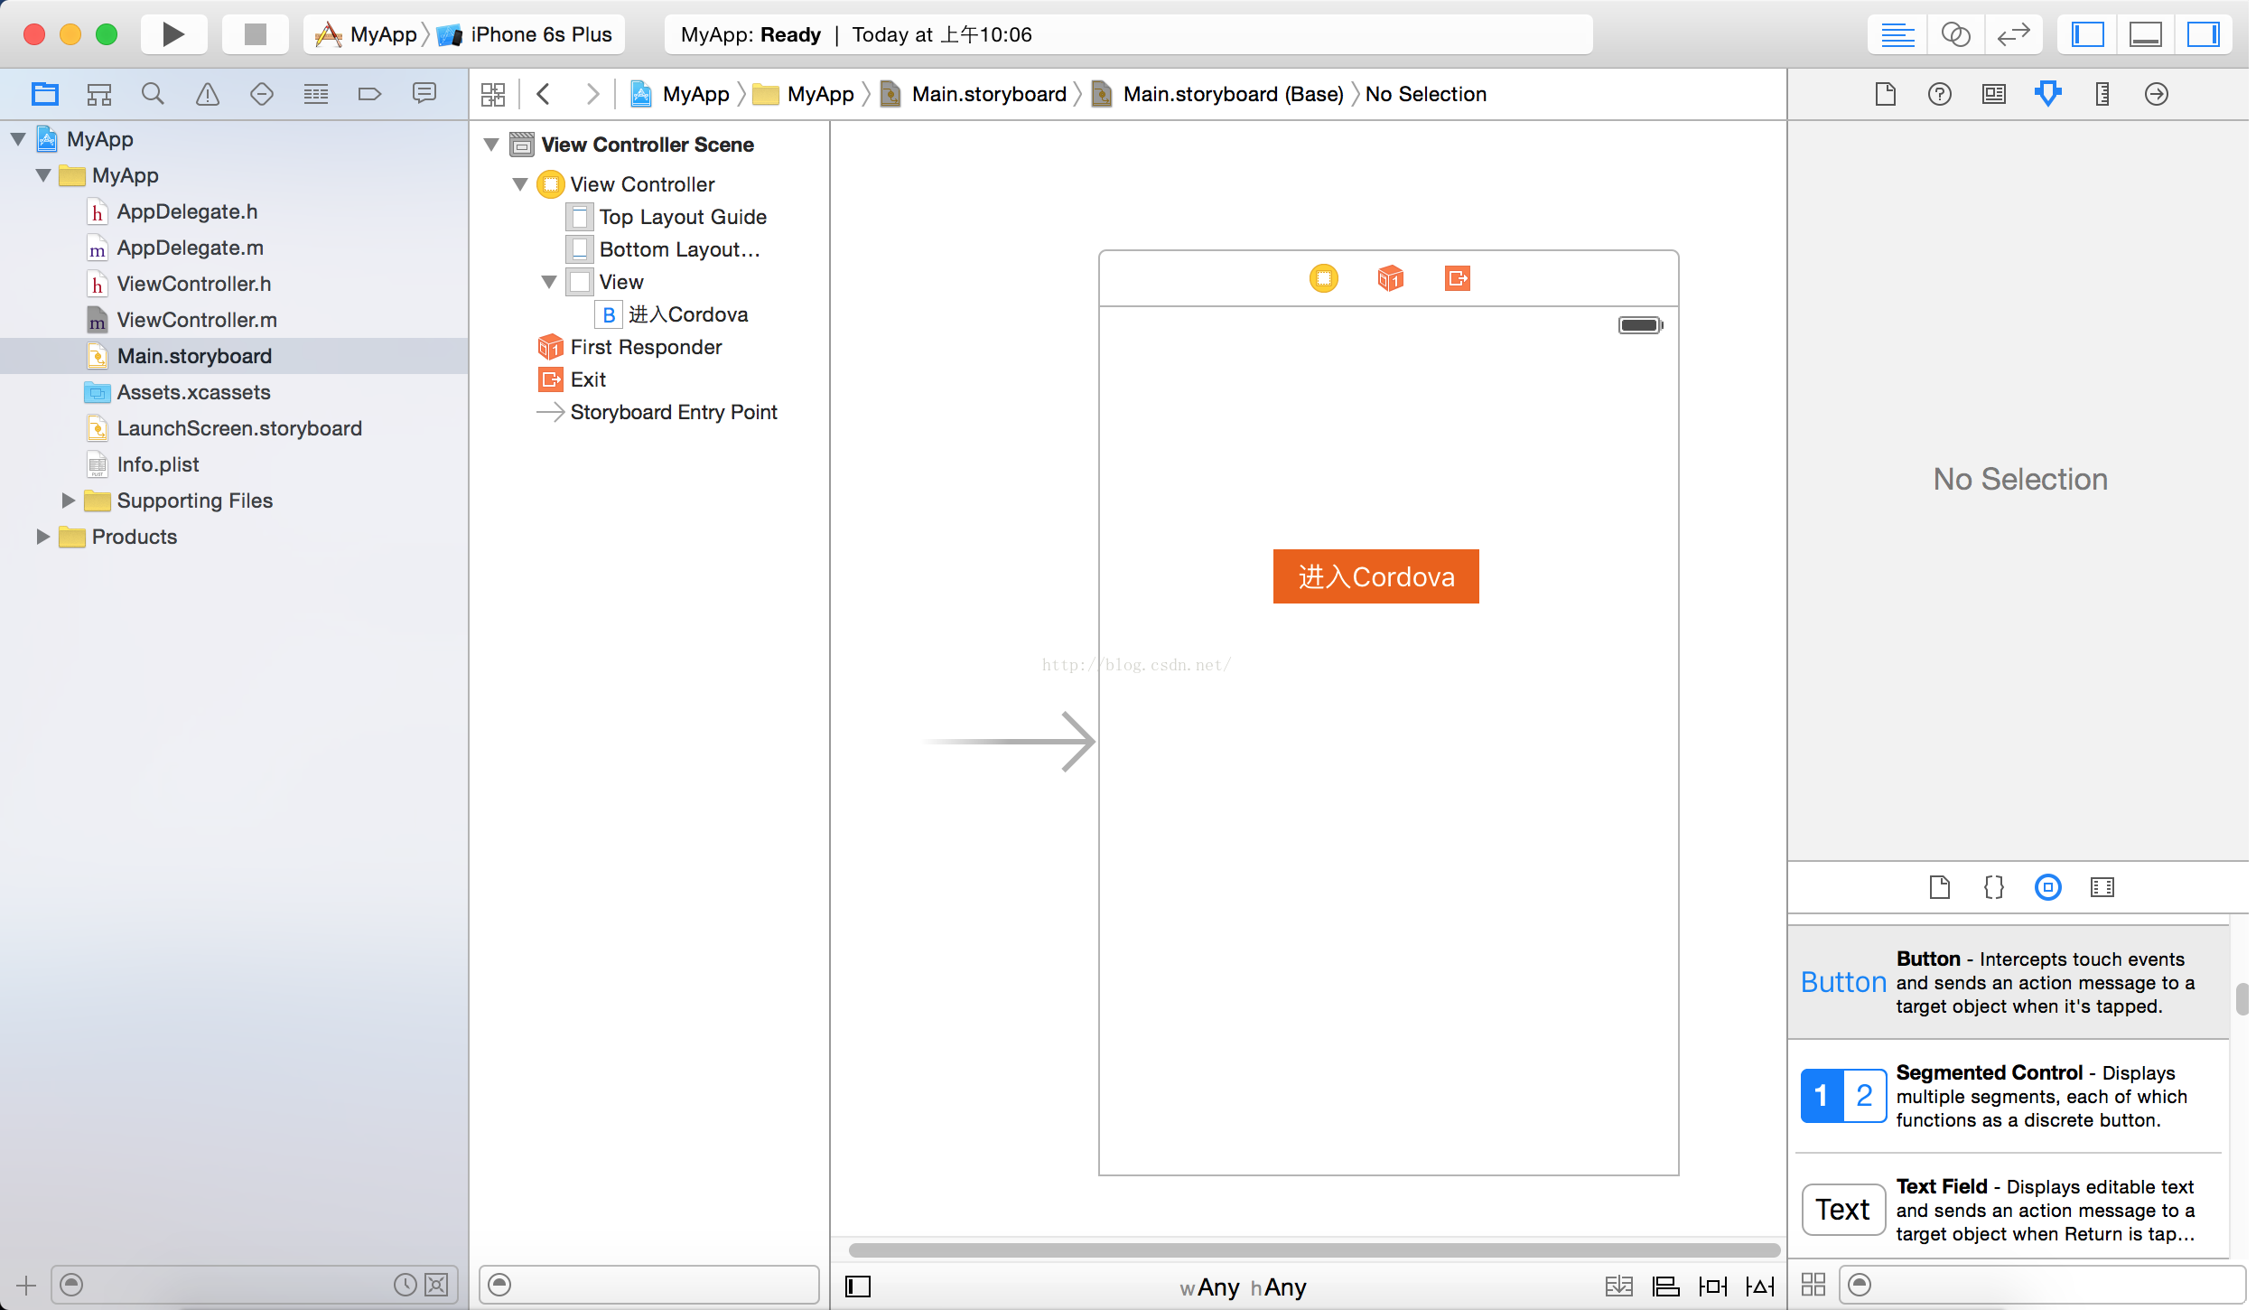Open the Test navigator
The width and height of the screenshot is (2256, 1310).
point(261,94)
